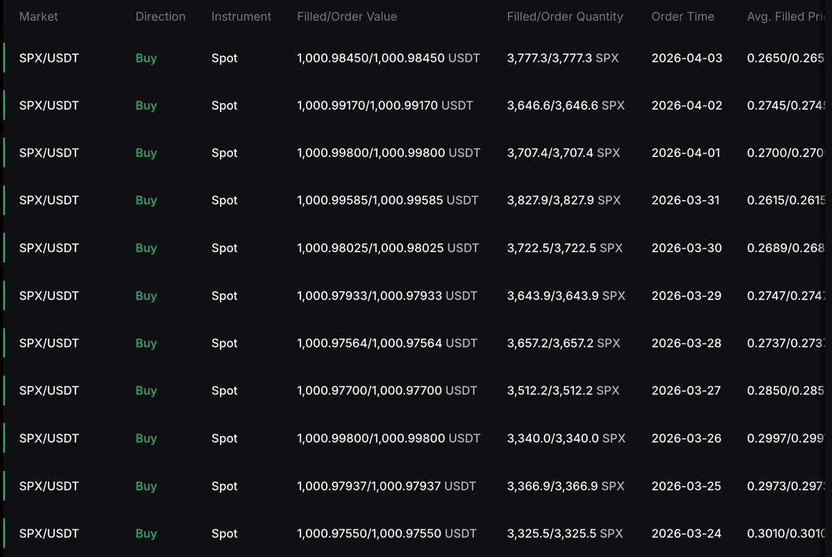Click quantity 3,722.5/3,722.5 SPX
This screenshot has height=557, width=832.
(x=565, y=248)
